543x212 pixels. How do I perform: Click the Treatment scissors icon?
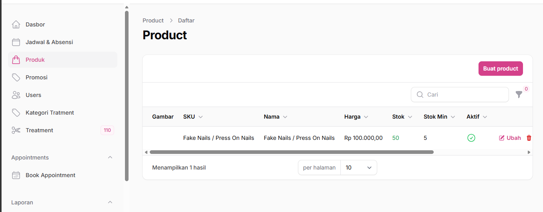tap(16, 130)
